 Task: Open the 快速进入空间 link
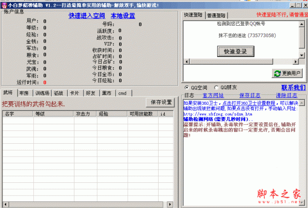coord(87,15)
